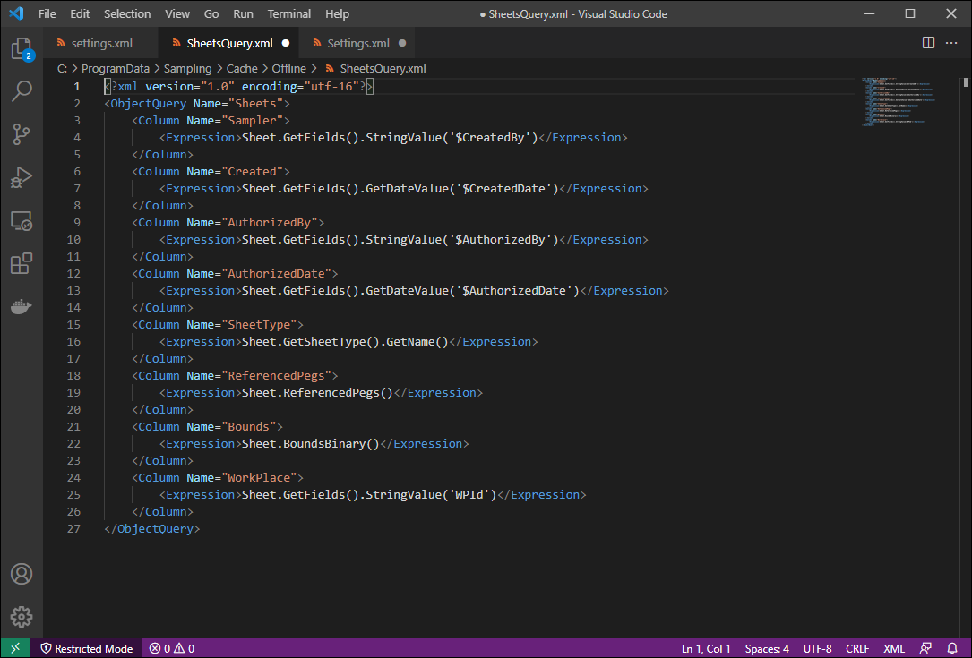972x658 pixels.
Task: Open the Manage gear icon
Action: 22,617
